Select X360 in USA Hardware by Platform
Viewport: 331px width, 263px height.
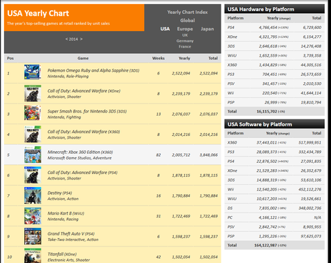click(x=232, y=65)
